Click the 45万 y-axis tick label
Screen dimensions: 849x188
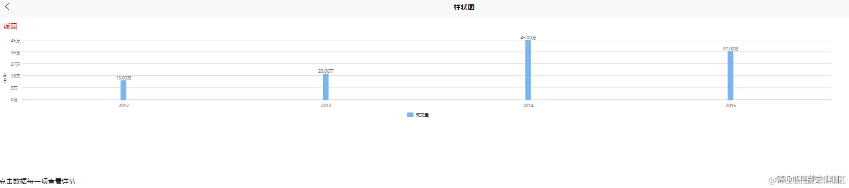point(16,41)
